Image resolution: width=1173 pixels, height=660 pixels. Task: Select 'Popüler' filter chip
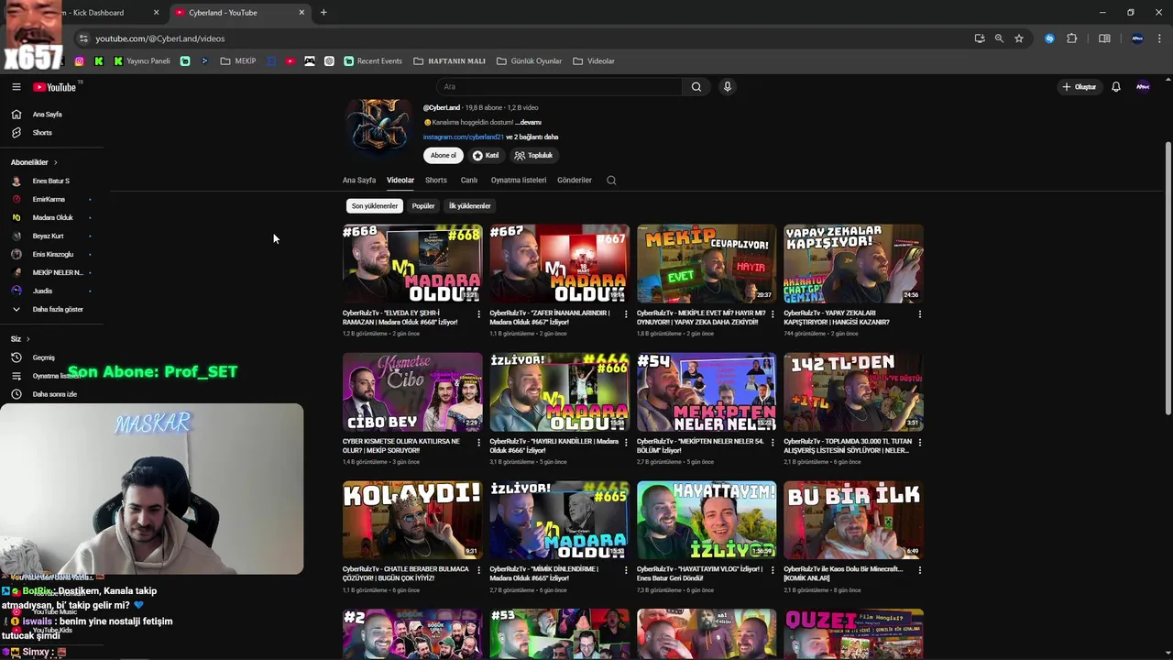point(423,206)
